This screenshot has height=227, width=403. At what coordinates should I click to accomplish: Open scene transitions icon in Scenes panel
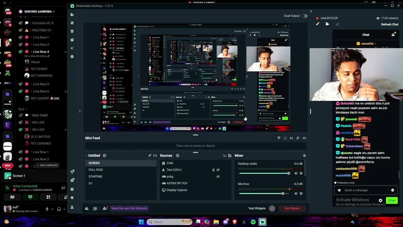point(155,155)
